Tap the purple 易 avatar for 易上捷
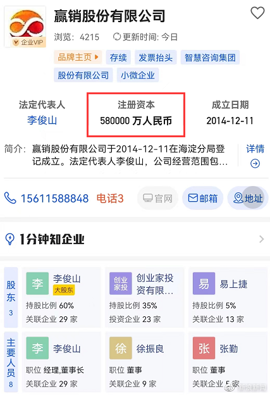Screen dimensions: 270x396 point(204,283)
